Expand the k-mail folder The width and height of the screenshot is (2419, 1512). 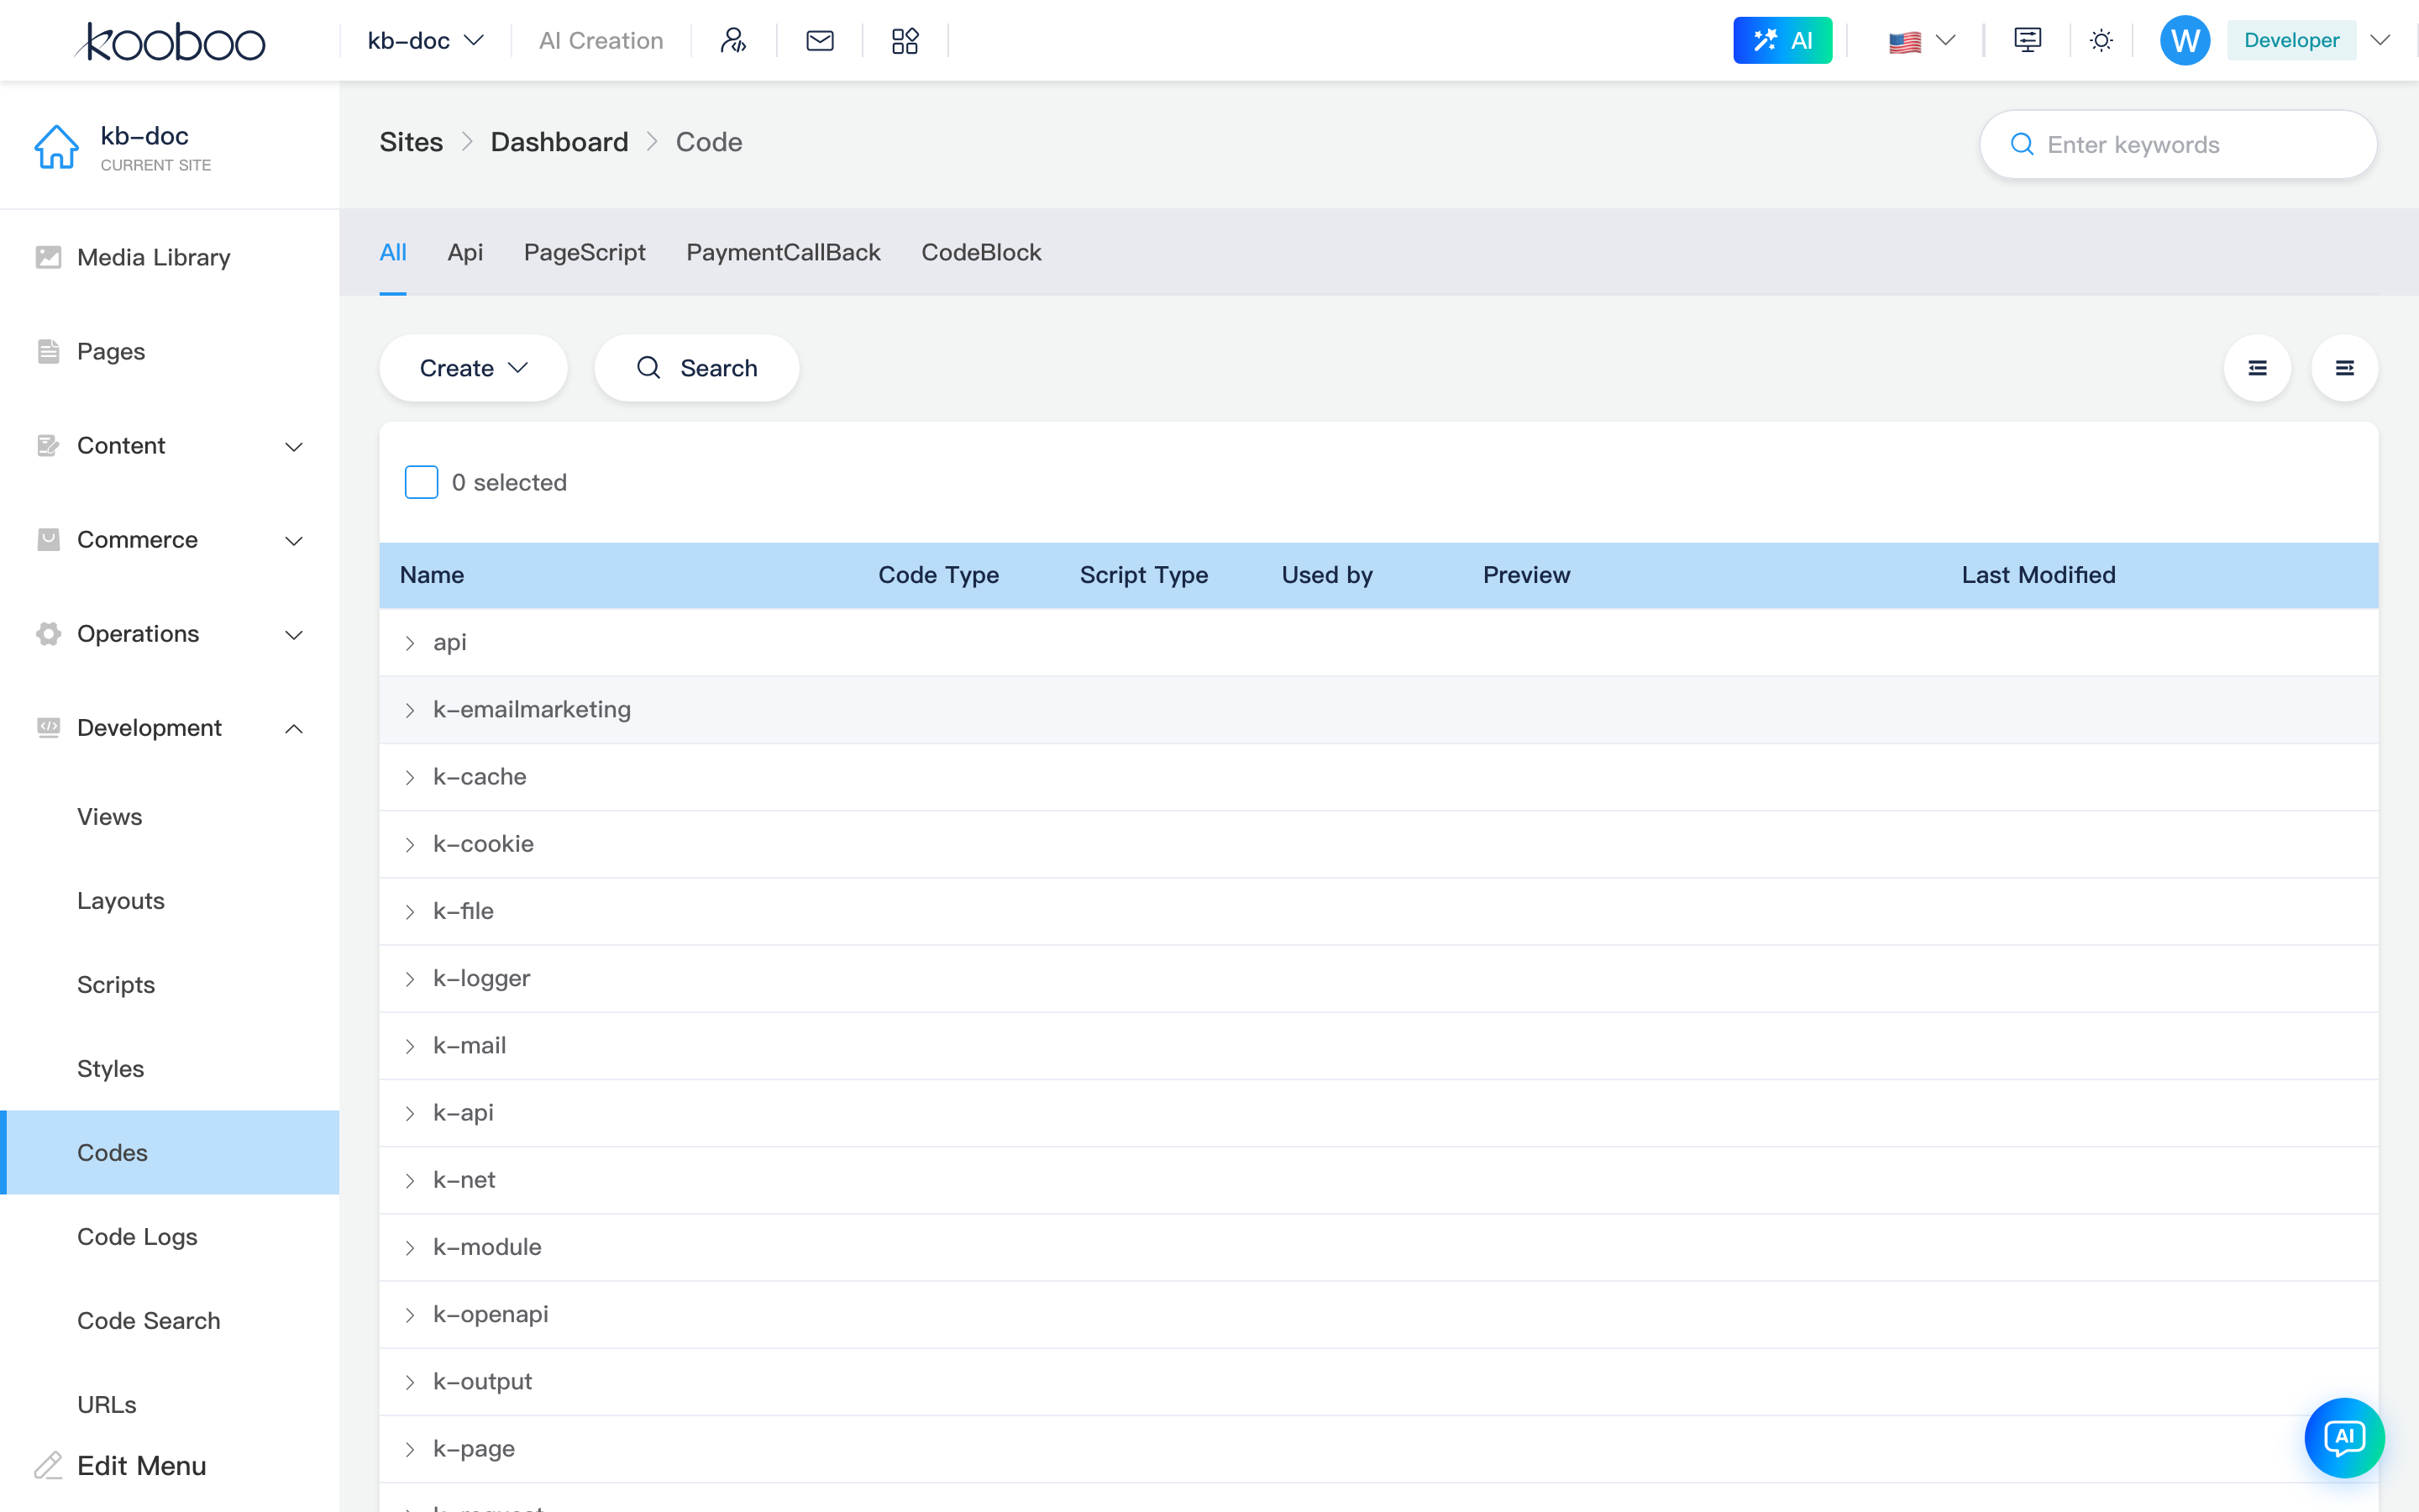410,1046
